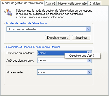
Task: Expand the power scheme dropdown arrow
Action: coord(88,29)
